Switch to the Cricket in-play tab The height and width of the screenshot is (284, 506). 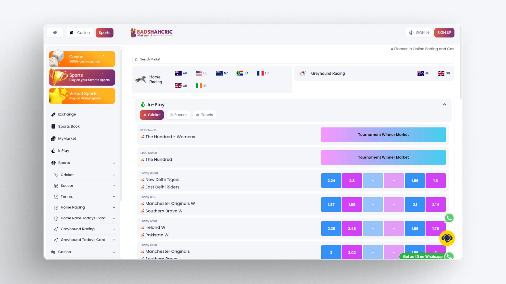(x=152, y=115)
